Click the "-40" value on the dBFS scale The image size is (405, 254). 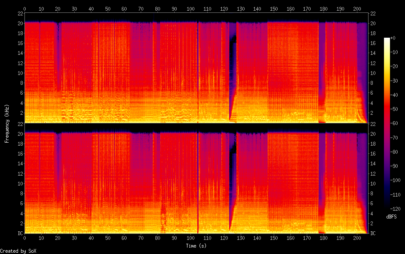pyautogui.click(x=394, y=95)
